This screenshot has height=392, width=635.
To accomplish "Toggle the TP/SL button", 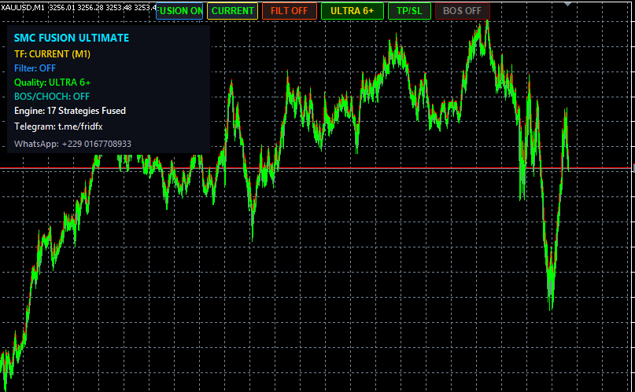I will [409, 11].
